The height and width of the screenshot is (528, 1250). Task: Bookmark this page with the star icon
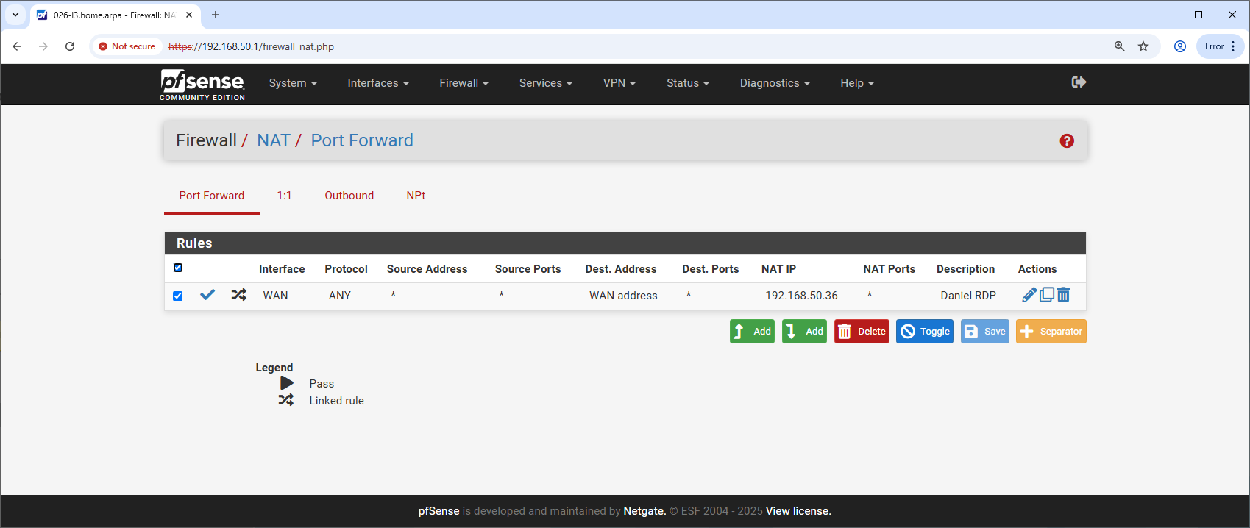point(1143,46)
